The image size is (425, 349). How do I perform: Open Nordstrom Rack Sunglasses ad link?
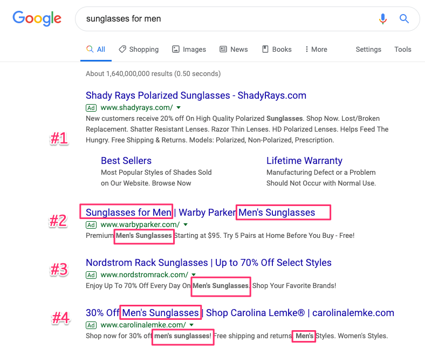tap(208, 263)
